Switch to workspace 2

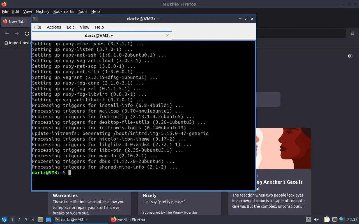tap(19, 220)
